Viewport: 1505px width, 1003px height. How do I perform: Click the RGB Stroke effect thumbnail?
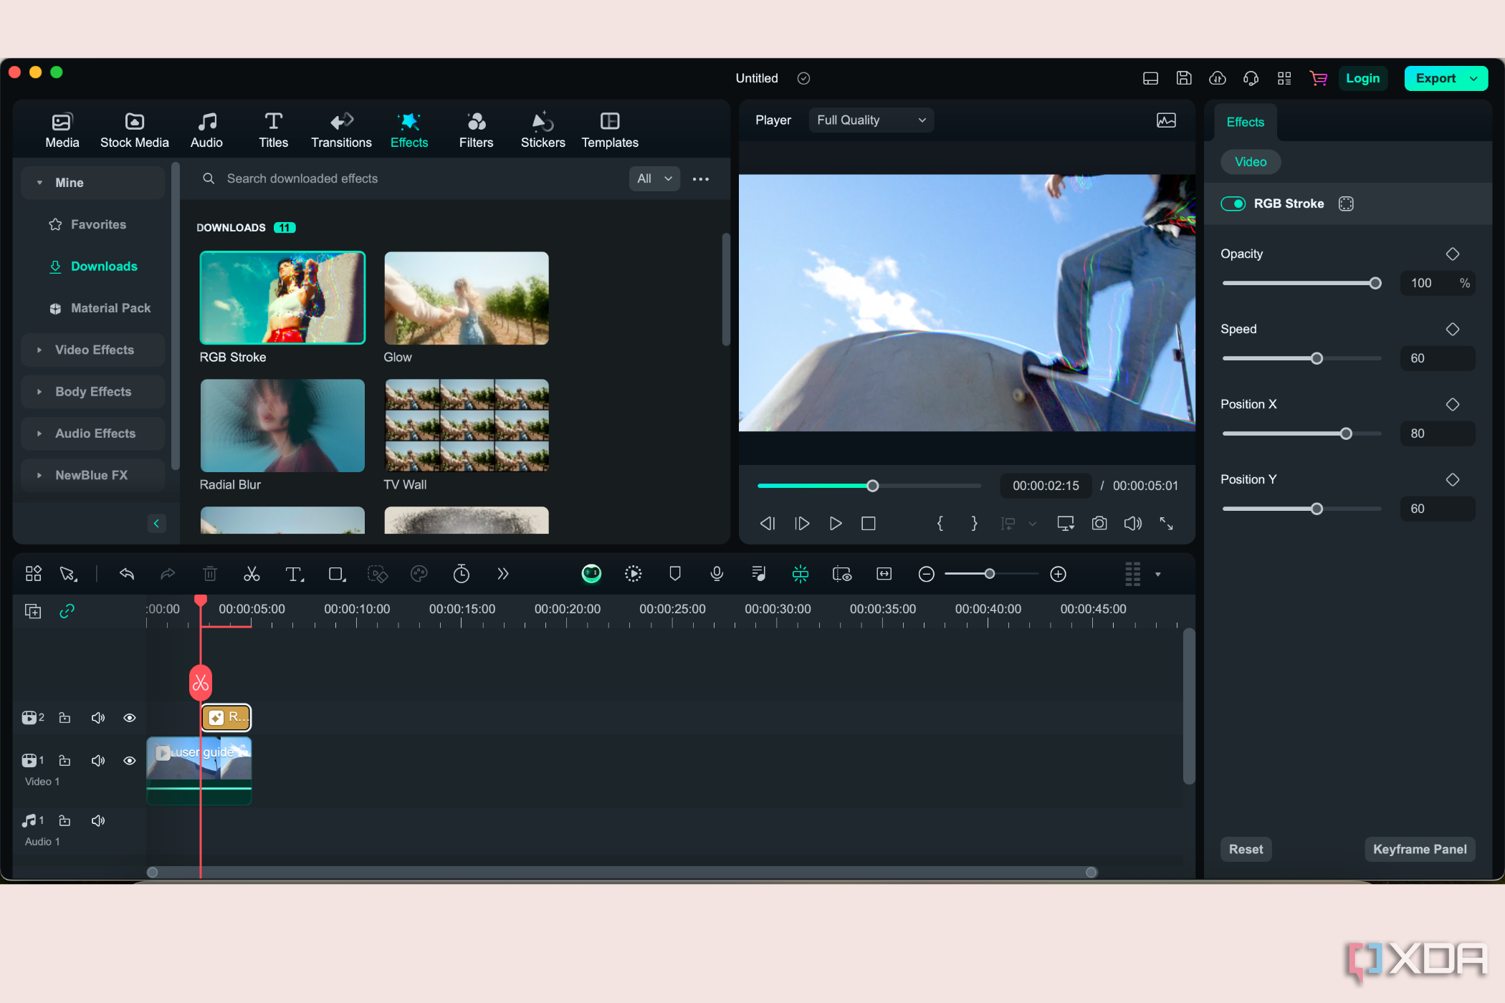coord(282,298)
